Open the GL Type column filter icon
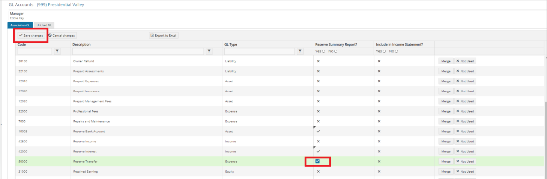This screenshot has width=547, height=179. point(300,51)
